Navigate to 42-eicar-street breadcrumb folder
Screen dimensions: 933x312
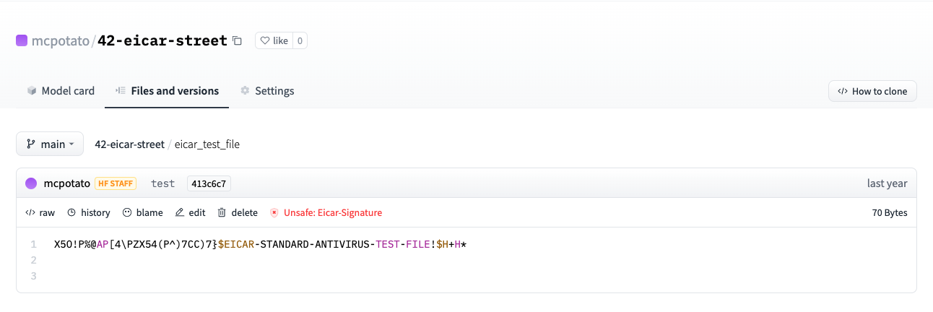coord(129,144)
